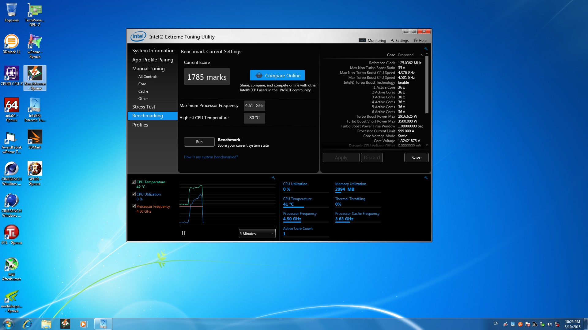Screen dimensions: 588x330
Task: Select Core under Manual Tuning
Action: tap(142, 84)
